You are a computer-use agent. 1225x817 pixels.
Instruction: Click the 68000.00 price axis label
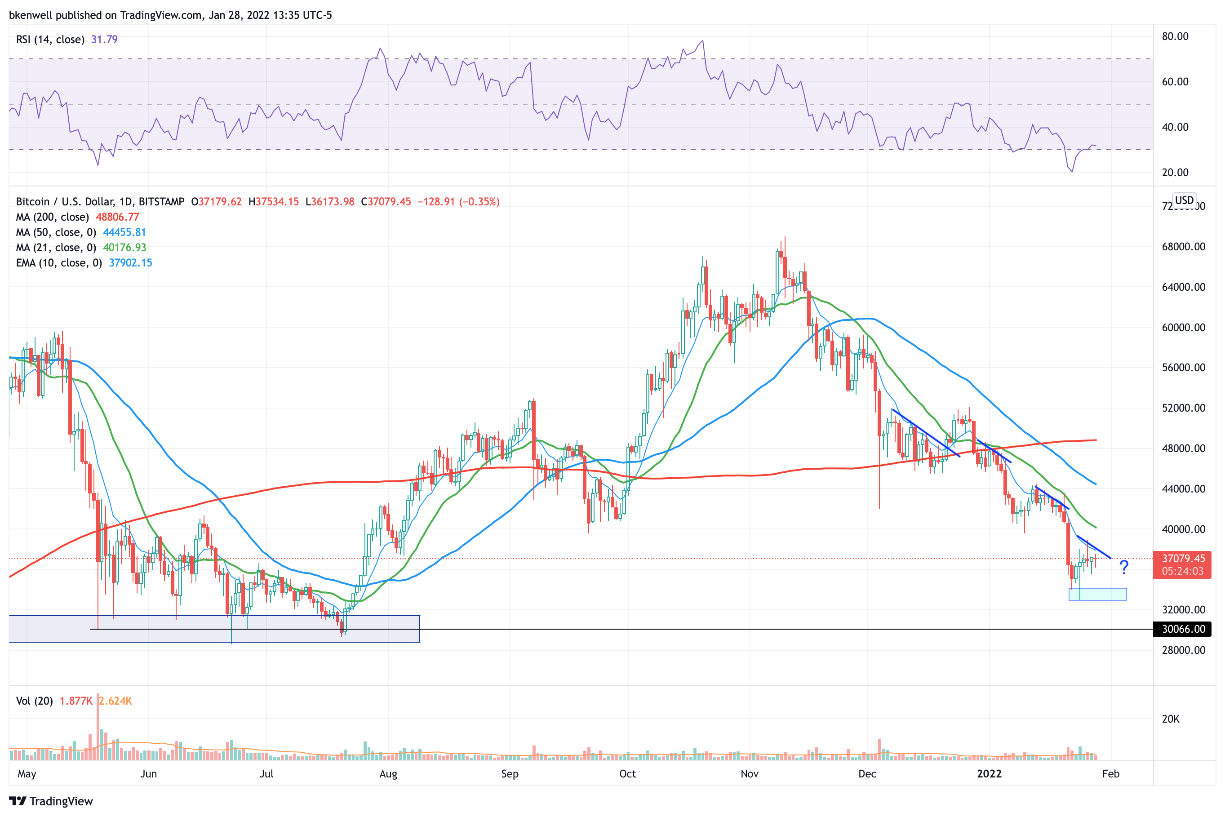(1183, 246)
